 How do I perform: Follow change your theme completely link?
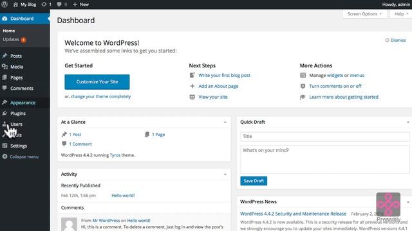[100, 96]
